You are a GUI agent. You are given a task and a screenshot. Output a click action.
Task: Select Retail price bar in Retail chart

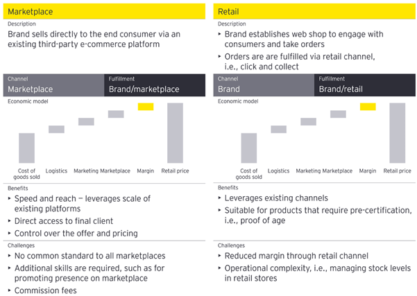[398, 133]
